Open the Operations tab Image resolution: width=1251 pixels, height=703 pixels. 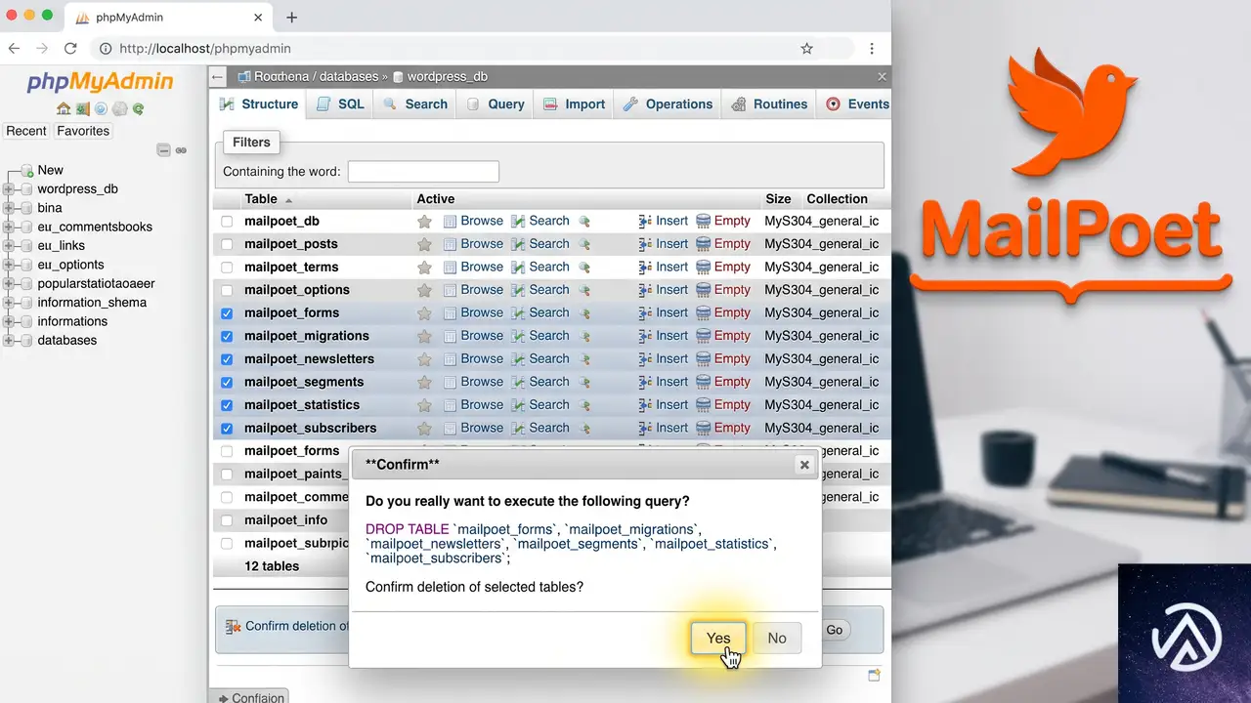click(x=668, y=104)
